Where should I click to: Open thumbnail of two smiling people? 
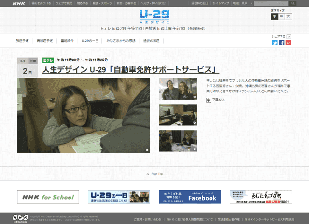coord(178,89)
